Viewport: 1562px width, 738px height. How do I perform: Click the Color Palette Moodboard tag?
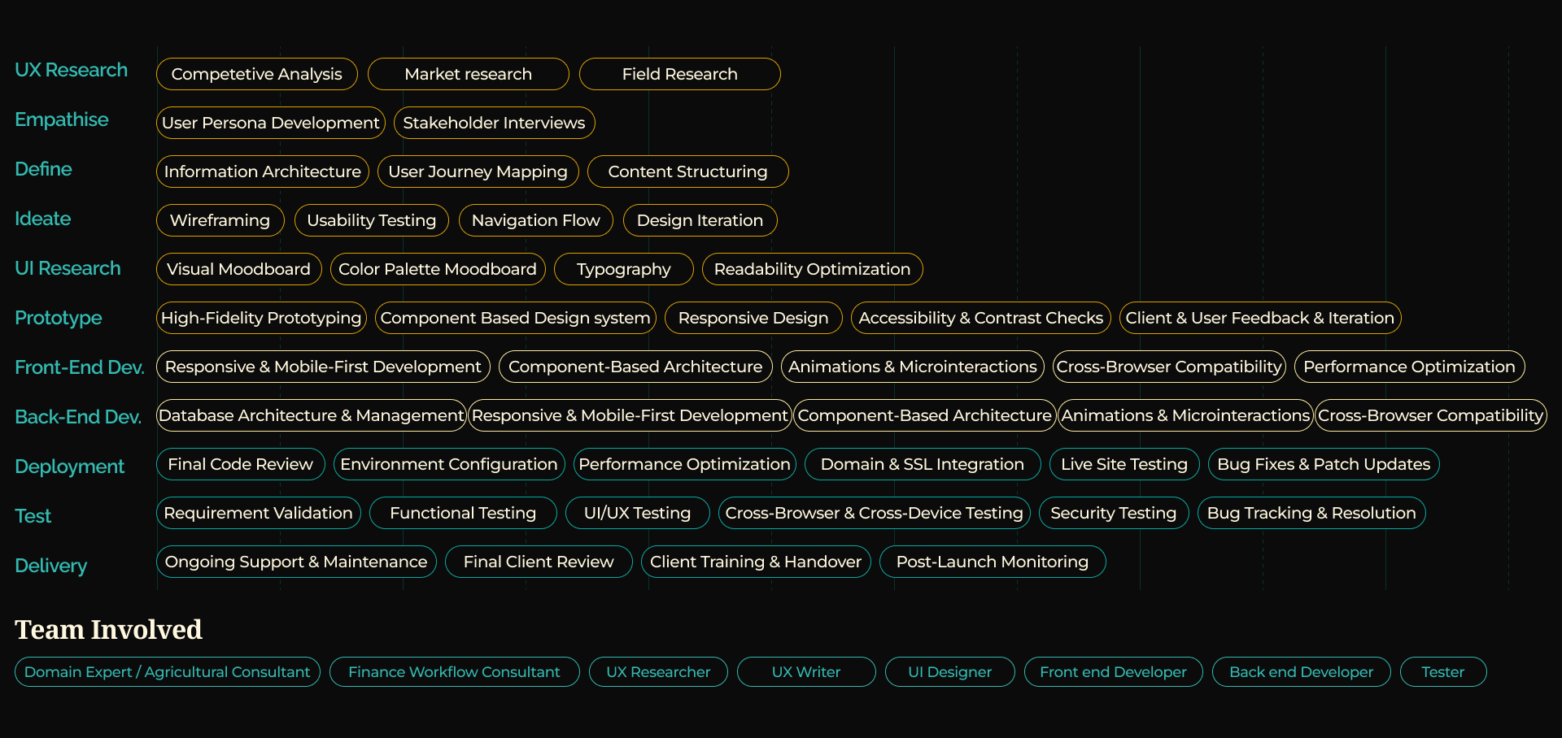click(x=438, y=269)
